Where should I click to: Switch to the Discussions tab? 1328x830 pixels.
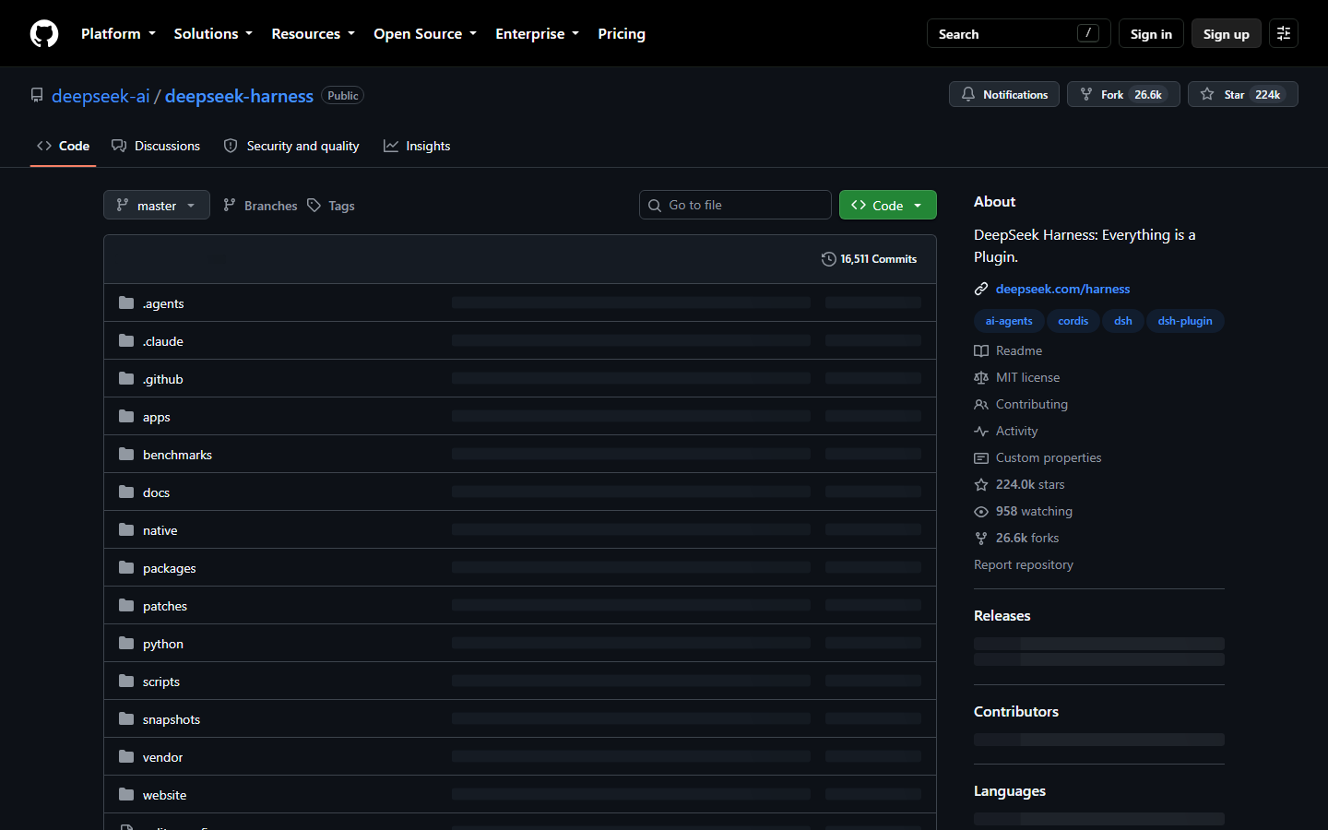click(x=156, y=147)
